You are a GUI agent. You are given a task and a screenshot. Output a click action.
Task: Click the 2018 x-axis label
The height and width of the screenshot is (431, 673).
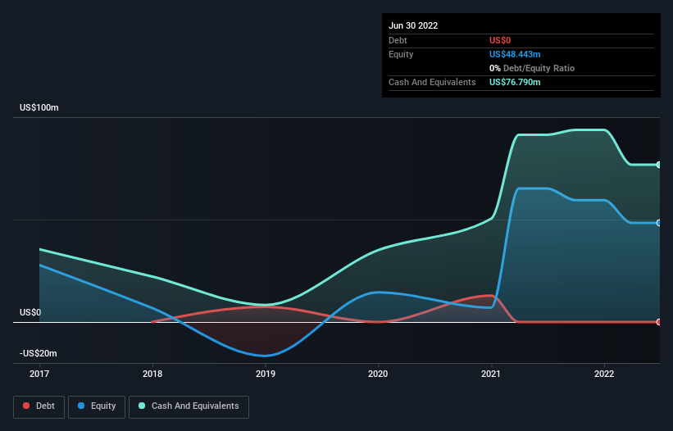click(152, 374)
